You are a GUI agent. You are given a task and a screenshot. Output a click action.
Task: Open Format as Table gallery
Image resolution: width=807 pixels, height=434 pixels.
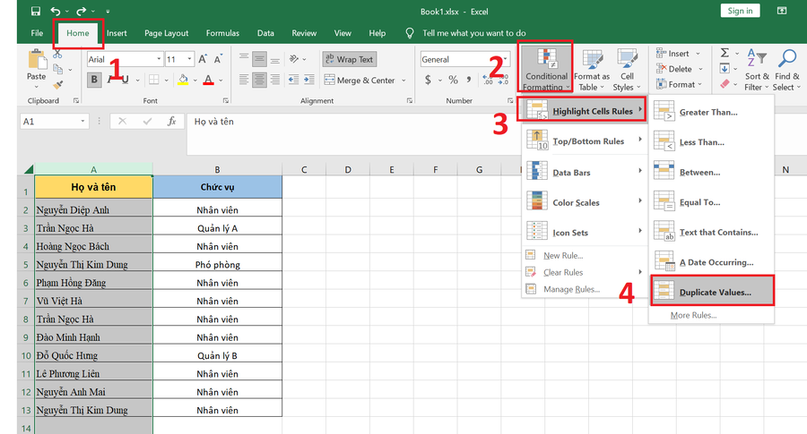(x=592, y=71)
